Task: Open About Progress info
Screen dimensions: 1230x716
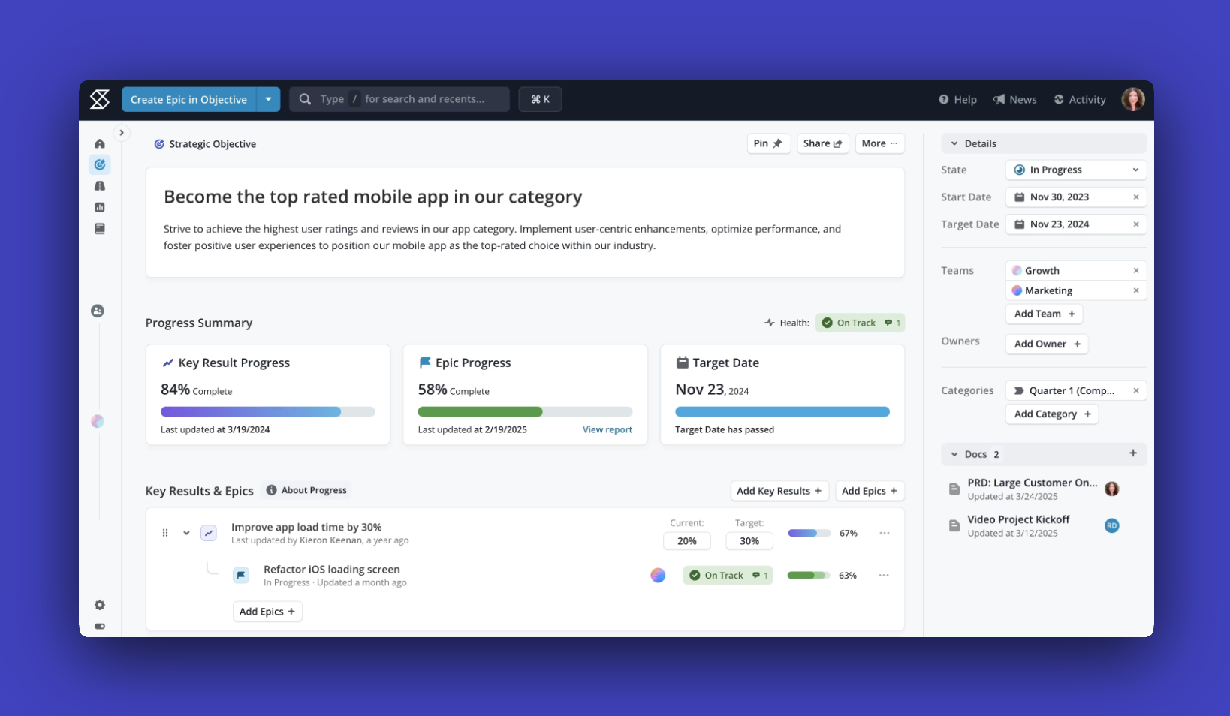Action: tap(306, 490)
